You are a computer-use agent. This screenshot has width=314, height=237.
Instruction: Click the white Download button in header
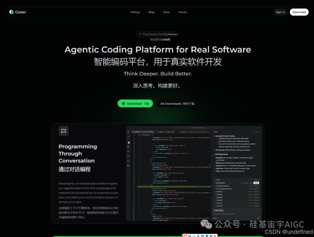pyautogui.click(x=299, y=12)
